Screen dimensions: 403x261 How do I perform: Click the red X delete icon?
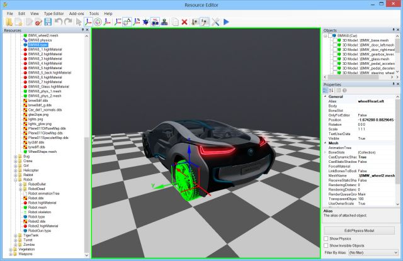(184, 22)
